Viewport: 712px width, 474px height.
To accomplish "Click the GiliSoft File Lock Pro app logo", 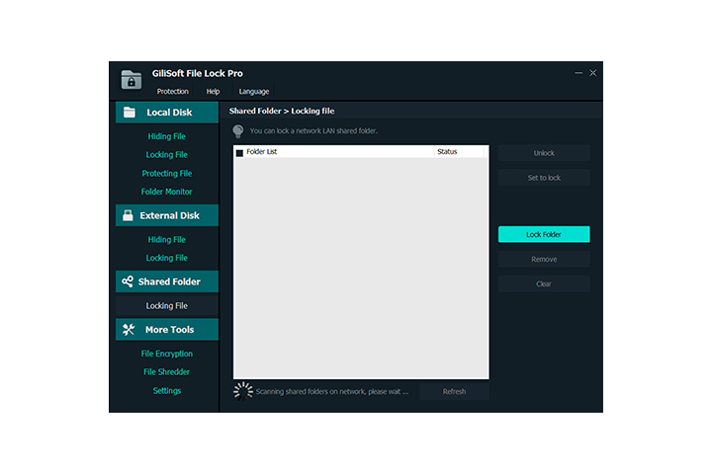I will coord(132,80).
